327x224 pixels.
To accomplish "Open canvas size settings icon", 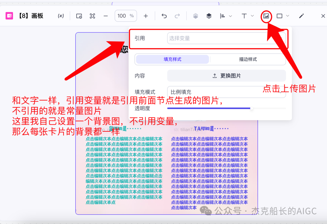I will pos(79,16).
